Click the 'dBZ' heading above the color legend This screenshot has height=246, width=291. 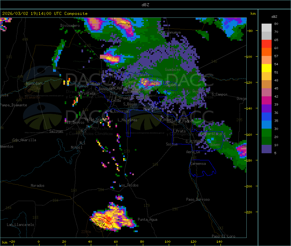tap(274, 17)
